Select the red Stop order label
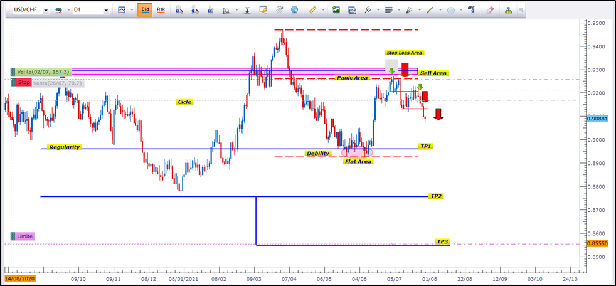The image size is (616, 286). point(24,83)
